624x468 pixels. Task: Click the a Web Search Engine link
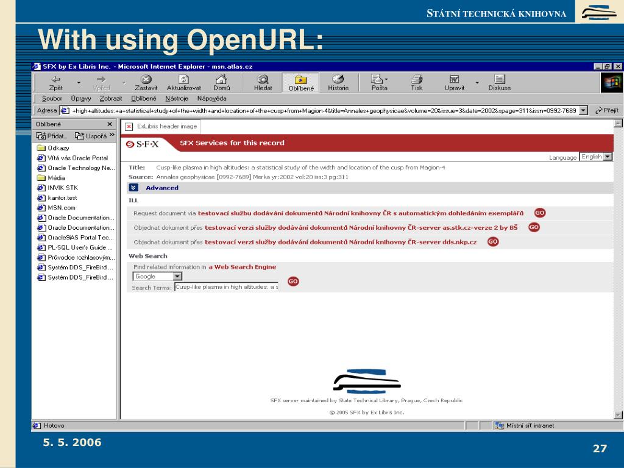pyautogui.click(x=243, y=267)
